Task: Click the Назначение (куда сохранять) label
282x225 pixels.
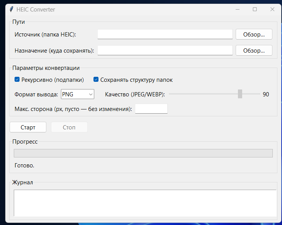Action: pyautogui.click(x=54, y=51)
